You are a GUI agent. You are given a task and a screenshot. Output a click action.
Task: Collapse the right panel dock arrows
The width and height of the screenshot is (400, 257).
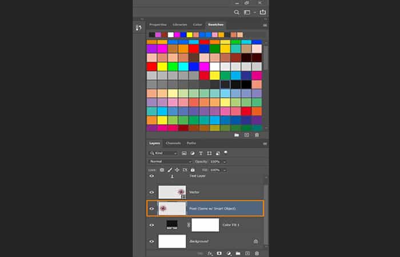coord(265,19)
